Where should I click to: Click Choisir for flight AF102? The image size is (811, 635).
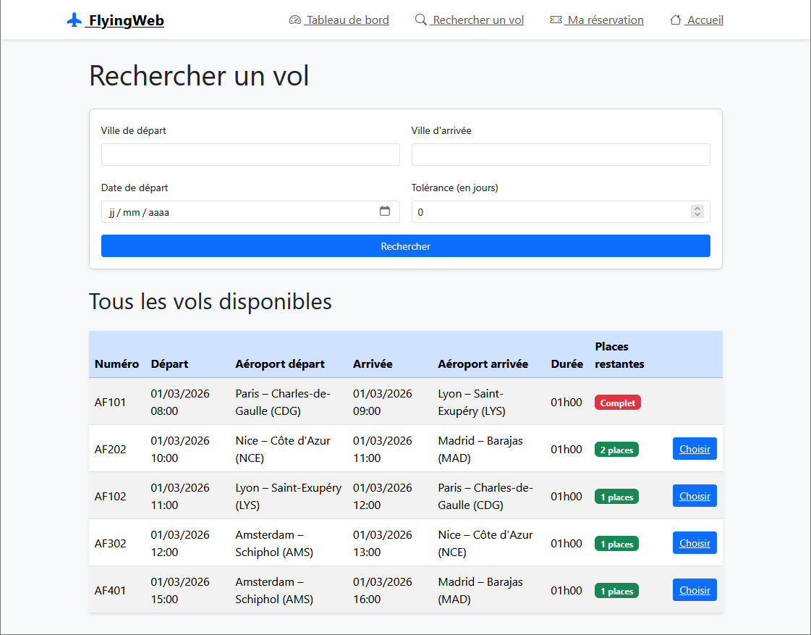tap(694, 495)
